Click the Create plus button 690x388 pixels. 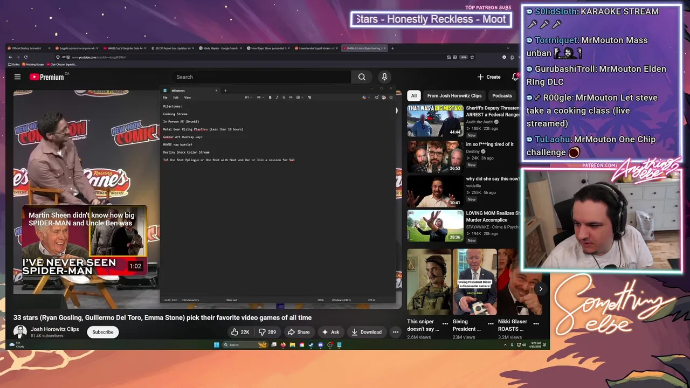click(489, 77)
